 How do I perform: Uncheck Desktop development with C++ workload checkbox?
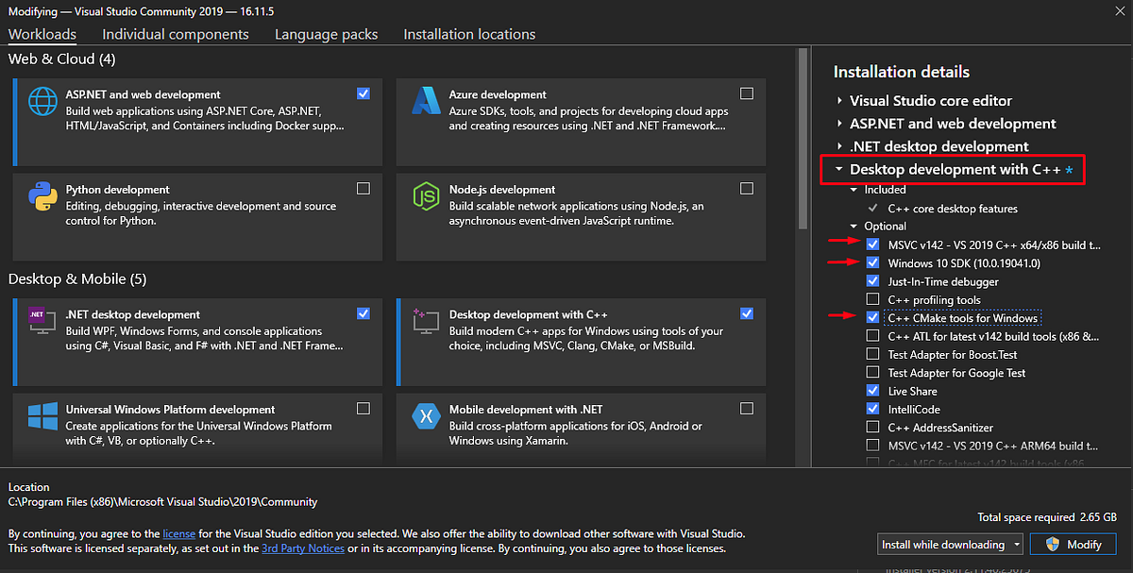(x=747, y=313)
